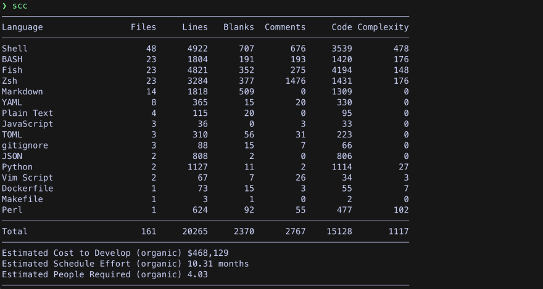This screenshot has height=289, width=543.
Task: Select the 'gitignore' row label
Action: (25, 145)
